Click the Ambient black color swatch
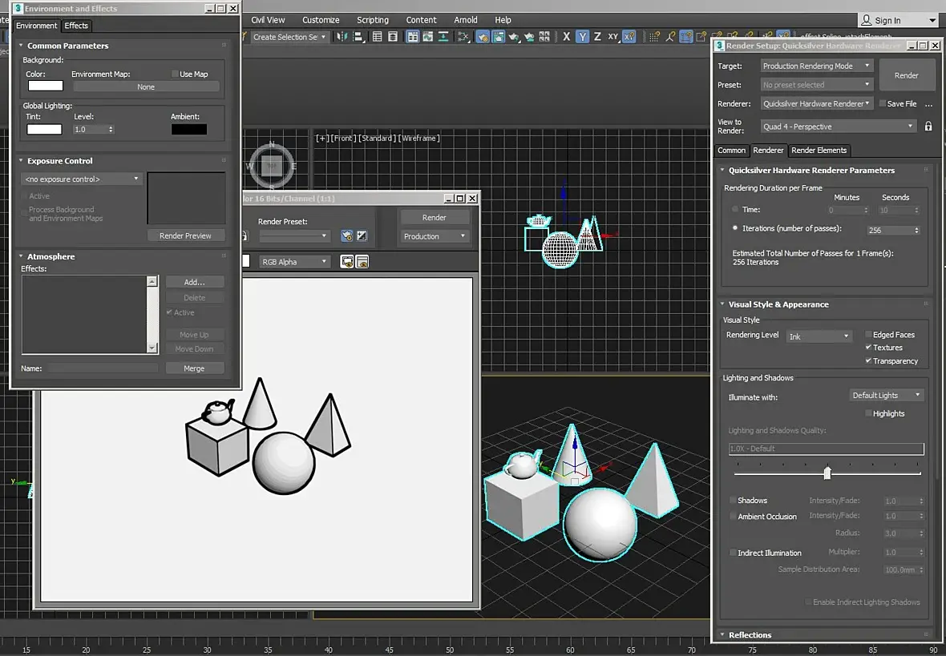 click(189, 130)
